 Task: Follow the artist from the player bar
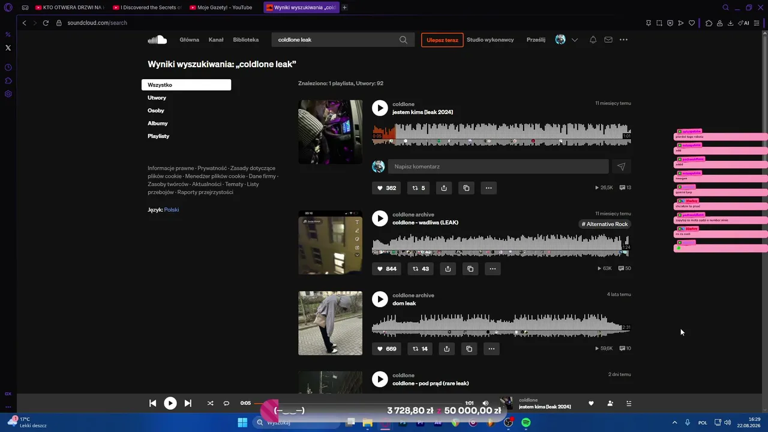(610, 403)
